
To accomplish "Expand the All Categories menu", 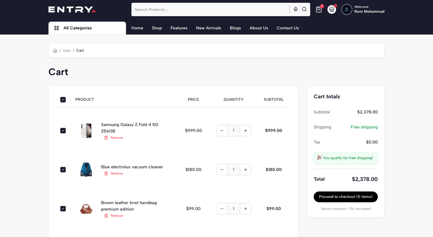I will pos(87,28).
